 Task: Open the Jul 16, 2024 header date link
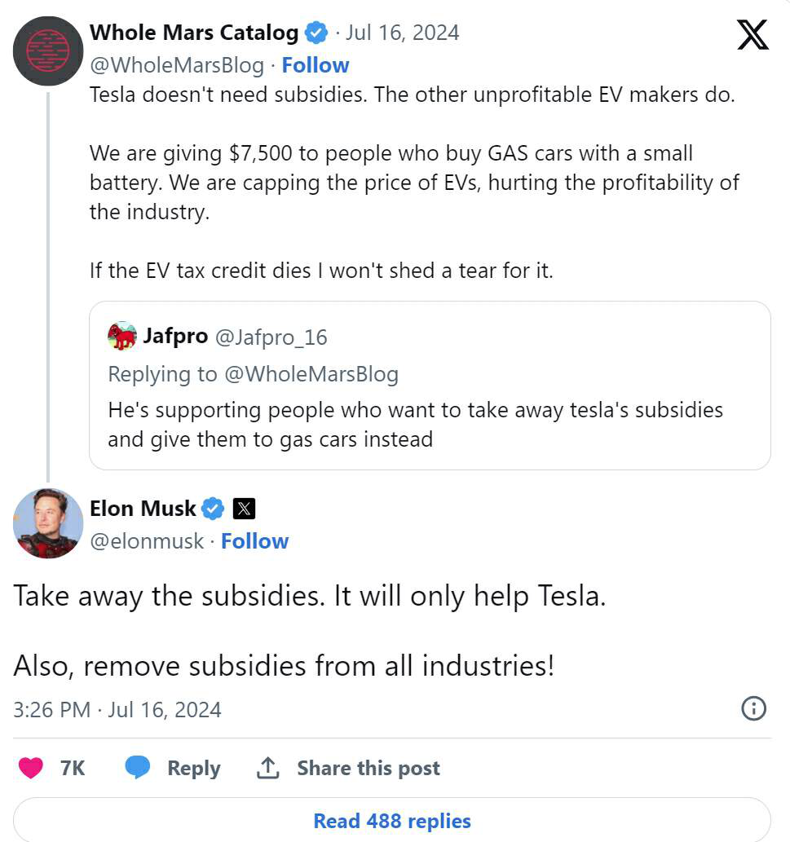coord(402,33)
